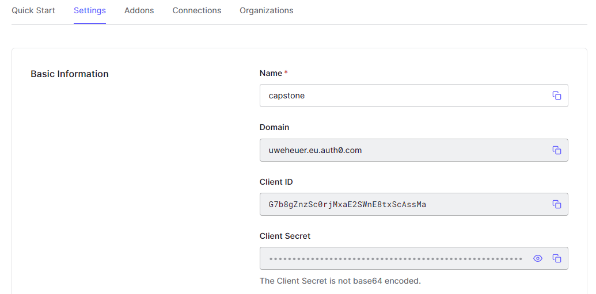Copy the application Name value
The width and height of the screenshot is (596, 294).
(556, 96)
